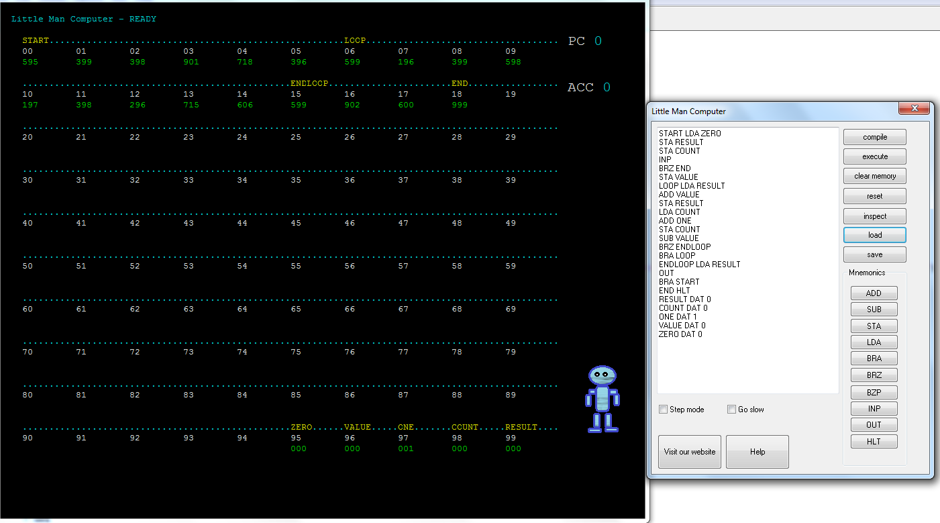Click the compile button
940x523 pixels.
(x=875, y=137)
